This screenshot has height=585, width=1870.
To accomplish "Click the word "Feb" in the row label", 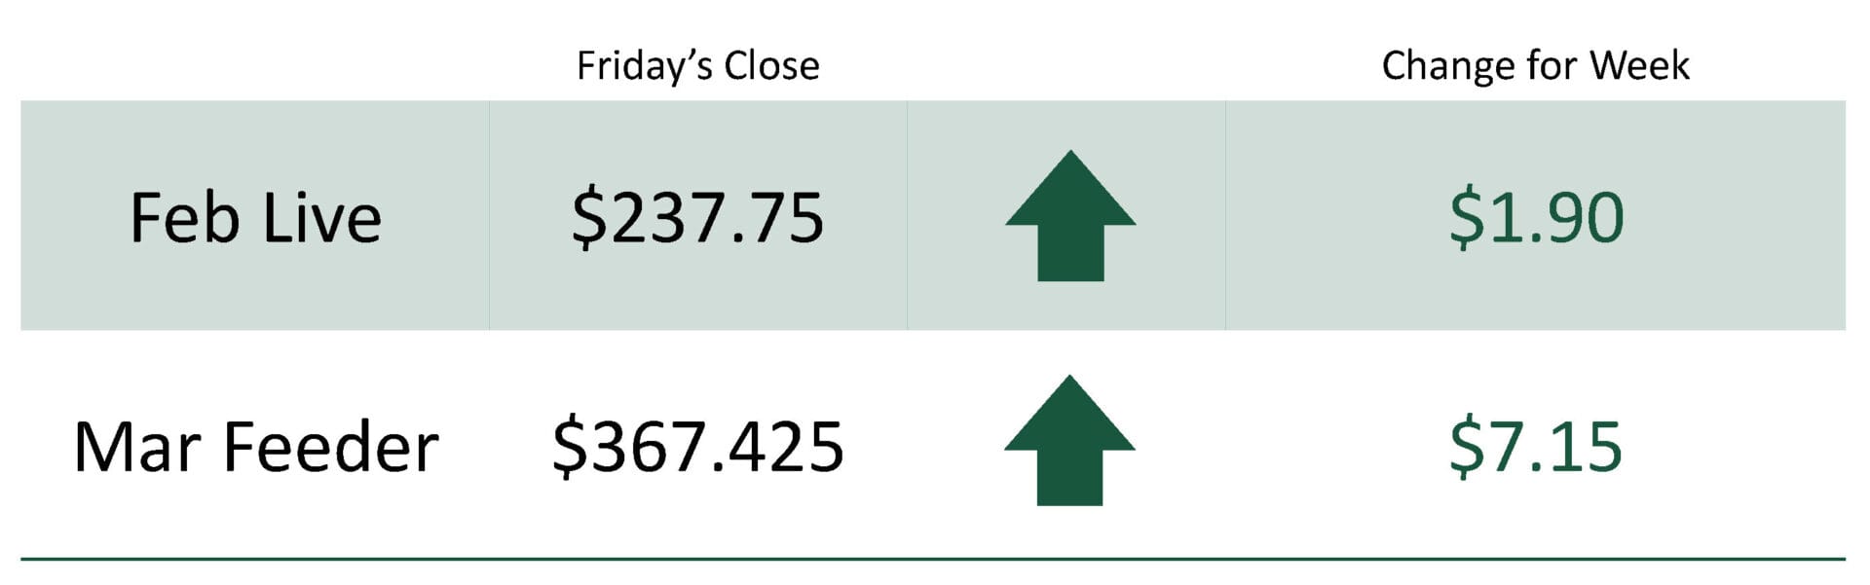I will pos(185,218).
